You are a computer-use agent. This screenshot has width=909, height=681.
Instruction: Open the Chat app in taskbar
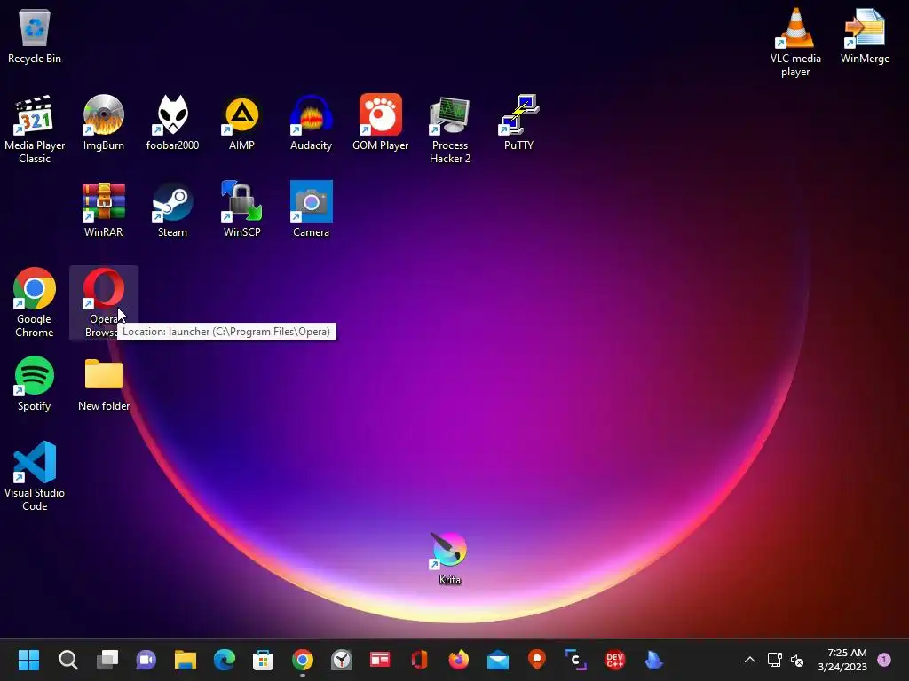click(146, 660)
